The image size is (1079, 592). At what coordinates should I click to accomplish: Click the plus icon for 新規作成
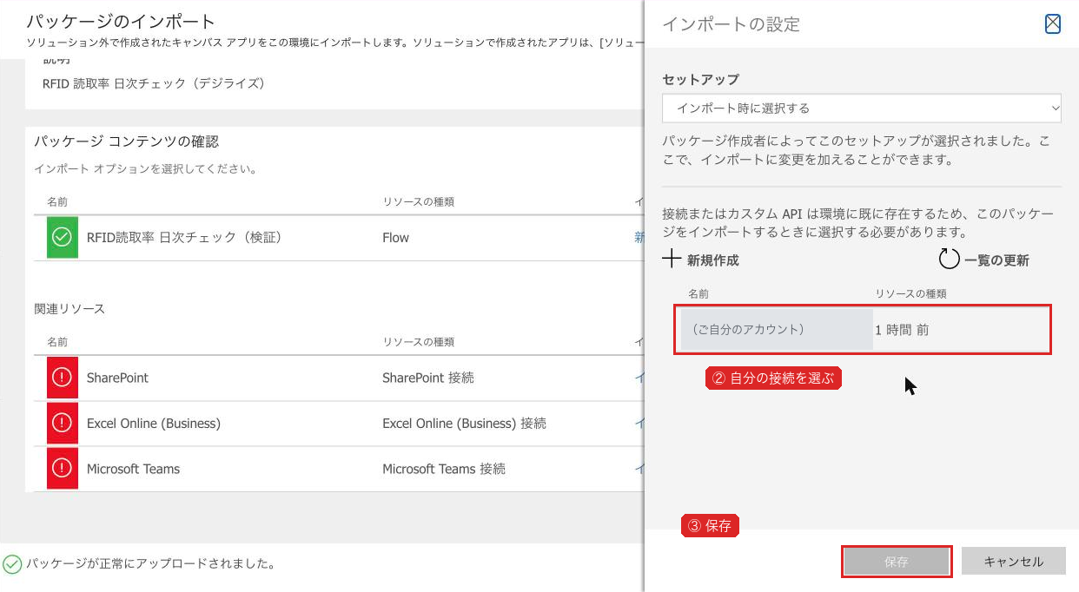pos(672,259)
